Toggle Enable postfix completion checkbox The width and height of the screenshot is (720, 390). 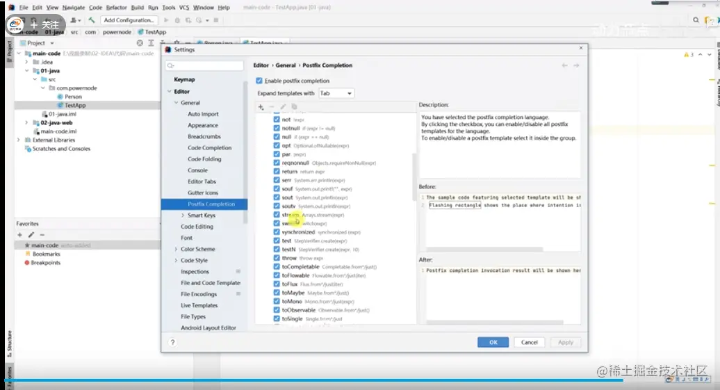click(x=259, y=81)
